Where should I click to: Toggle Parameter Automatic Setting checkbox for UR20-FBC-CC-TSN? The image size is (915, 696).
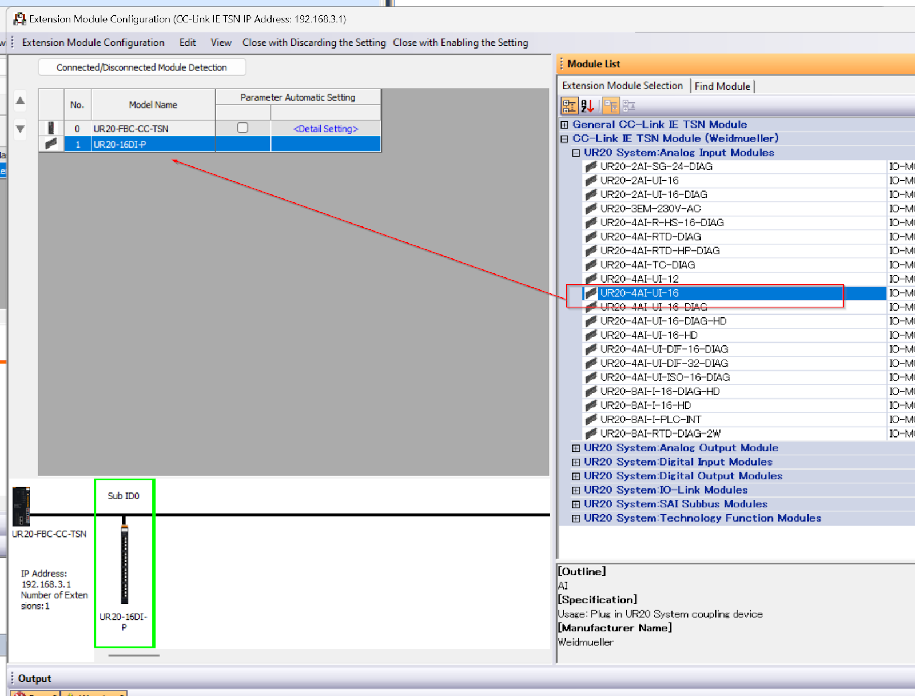point(243,128)
